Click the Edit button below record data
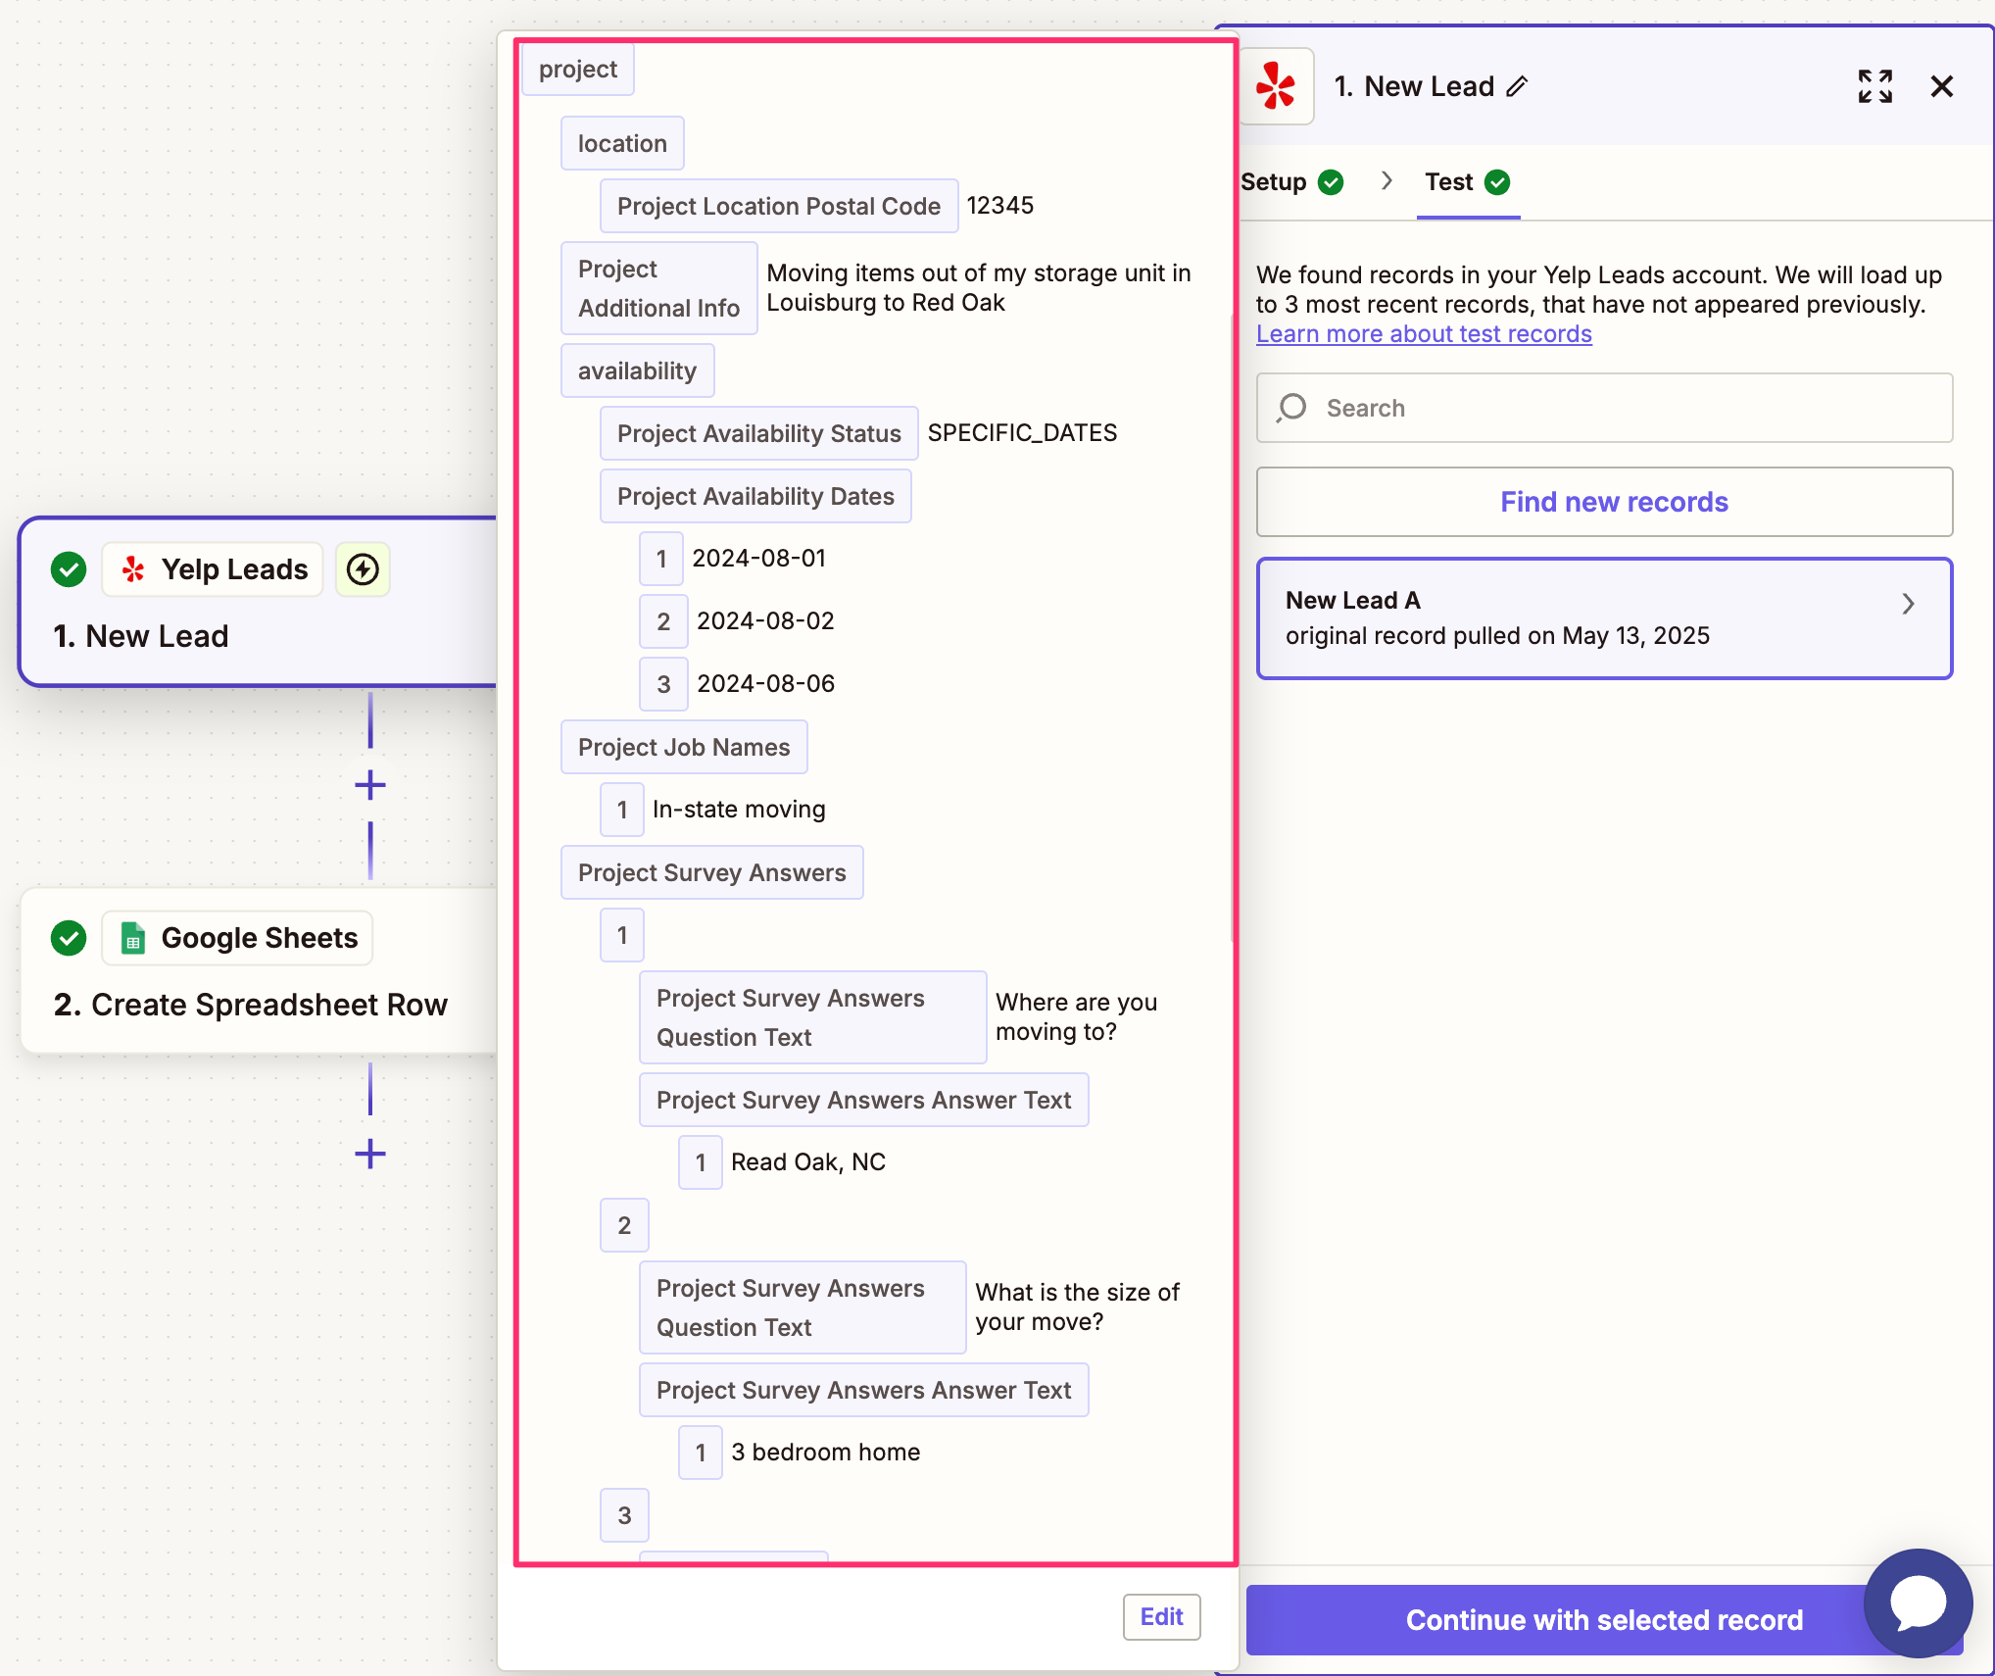Screen dimensions: 1995x1676 1161,1617
